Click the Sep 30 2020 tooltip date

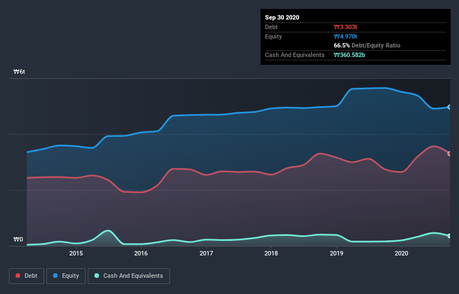point(282,17)
